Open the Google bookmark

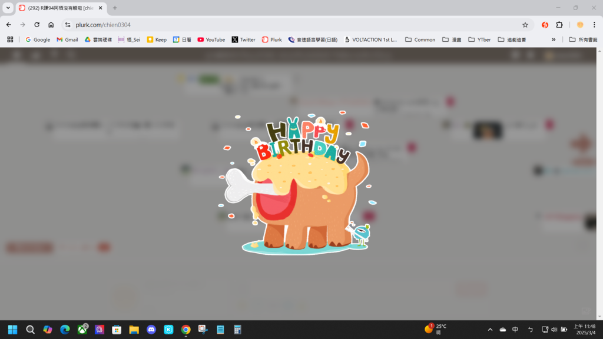38,39
